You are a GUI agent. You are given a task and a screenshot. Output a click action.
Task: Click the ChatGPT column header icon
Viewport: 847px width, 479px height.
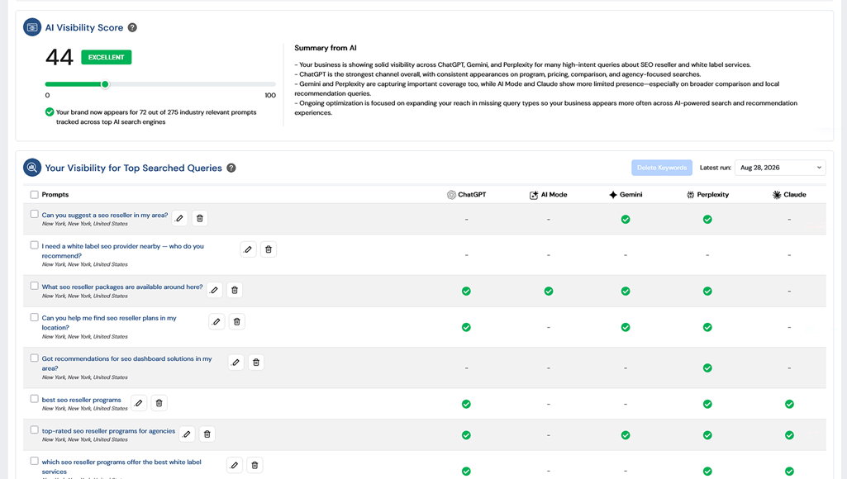pos(451,195)
